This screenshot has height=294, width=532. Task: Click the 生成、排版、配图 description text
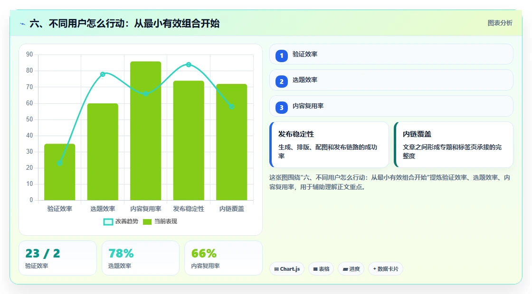click(x=328, y=151)
